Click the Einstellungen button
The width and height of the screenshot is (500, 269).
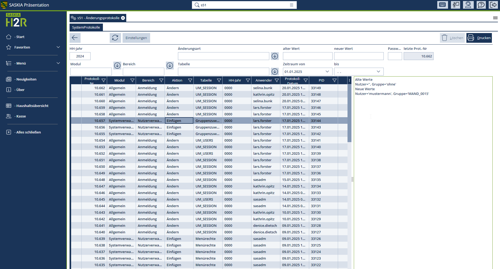[136, 38]
